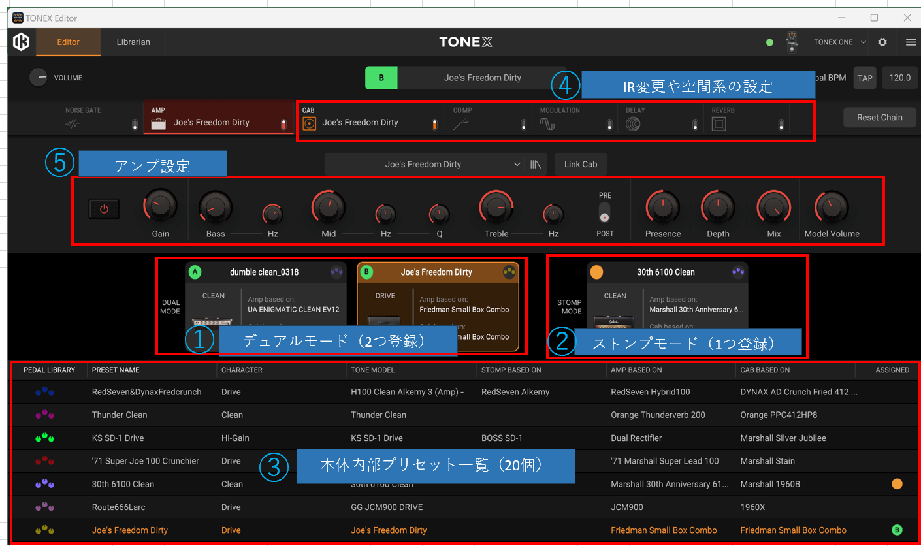Click the PRESET NAME column header
This screenshot has height=546, width=921.
[x=116, y=370]
